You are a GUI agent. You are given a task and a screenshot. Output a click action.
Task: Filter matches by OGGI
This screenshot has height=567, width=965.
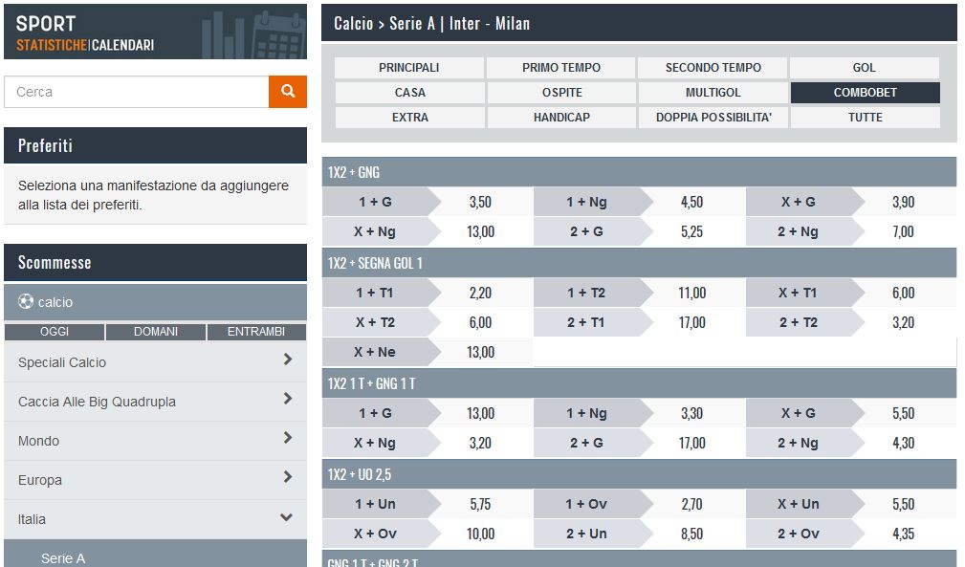coord(55,332)
